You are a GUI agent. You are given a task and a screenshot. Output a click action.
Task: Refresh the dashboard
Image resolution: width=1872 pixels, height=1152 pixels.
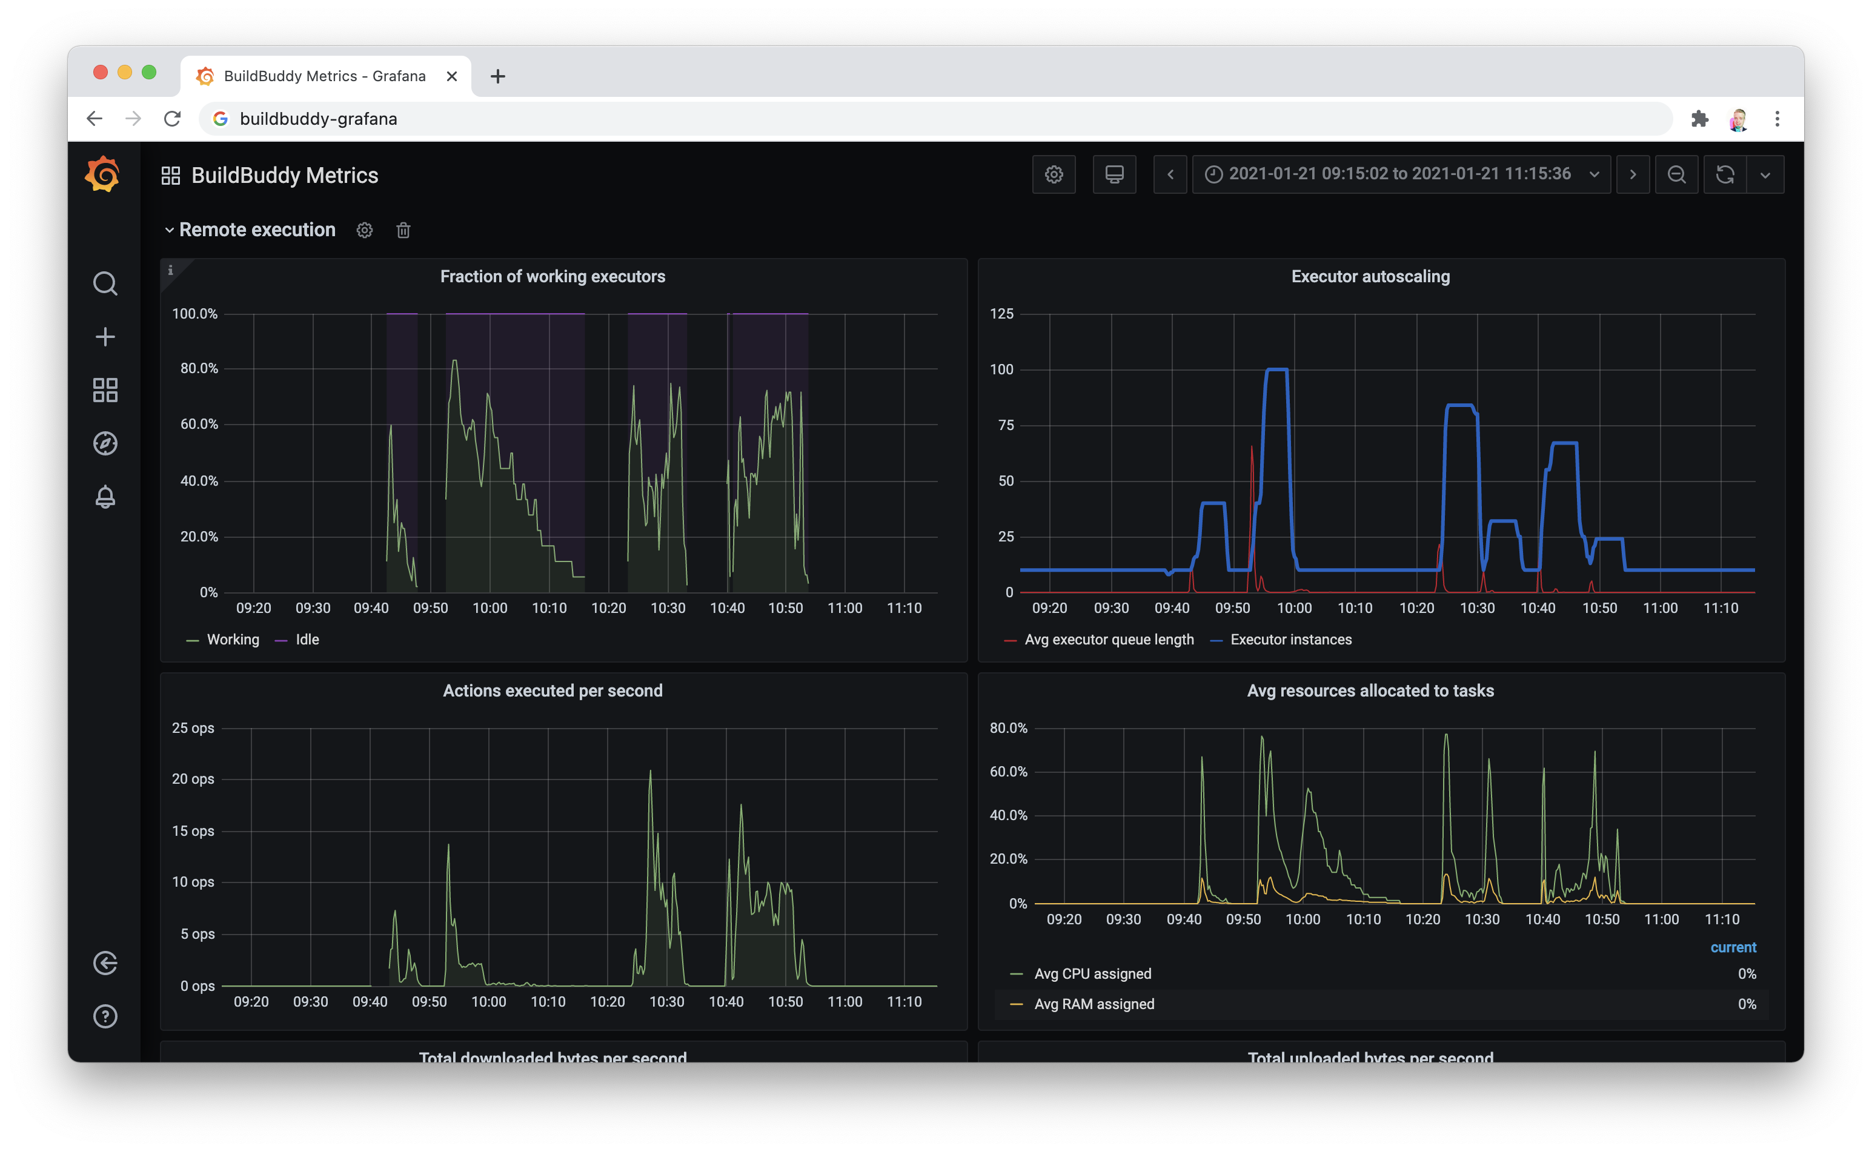(x=1725, y=174)
